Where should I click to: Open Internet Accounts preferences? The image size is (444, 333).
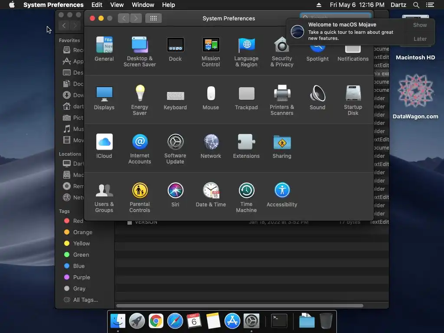[x=140, y=149]
